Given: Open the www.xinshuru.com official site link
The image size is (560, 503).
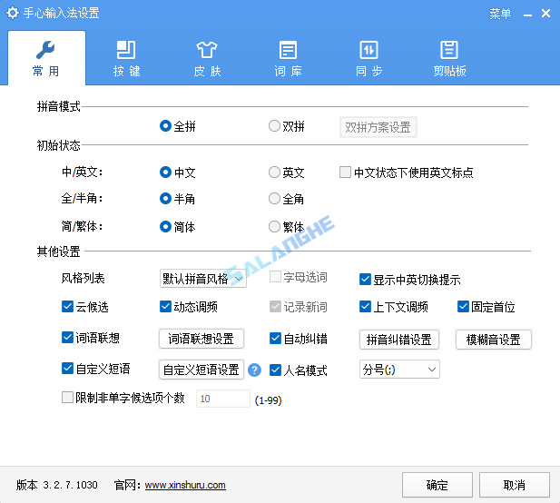Looking at the screenshot, I should tap(185, 485).
